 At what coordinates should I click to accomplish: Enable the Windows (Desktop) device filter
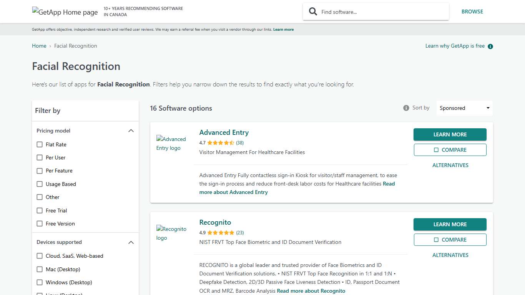pyautogui.click(x=40, y=282)
